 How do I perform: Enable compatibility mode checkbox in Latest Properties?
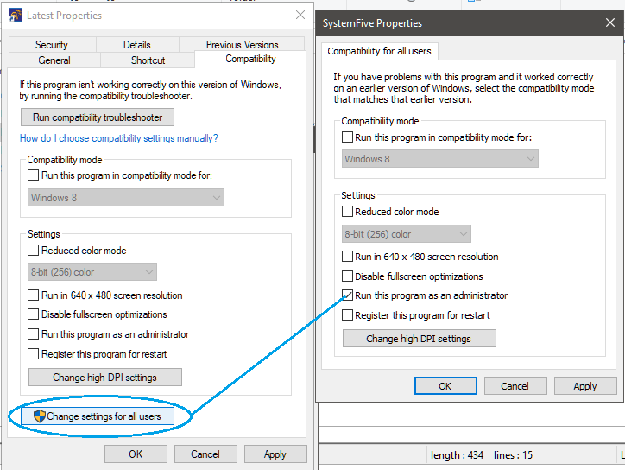(34, 175)
